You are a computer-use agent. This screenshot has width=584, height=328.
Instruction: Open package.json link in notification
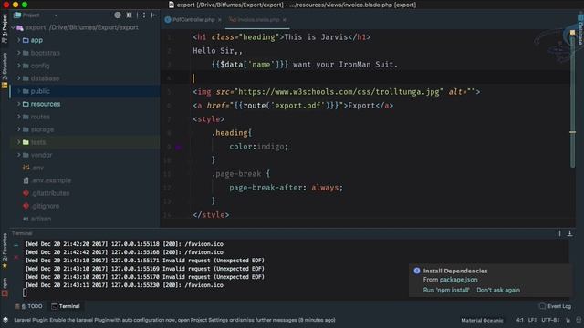(x=458, y=280)
